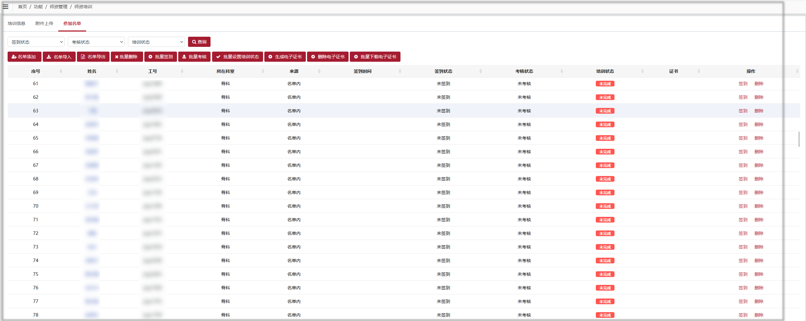Open 功能 breadcrumb link

[38, 7]
